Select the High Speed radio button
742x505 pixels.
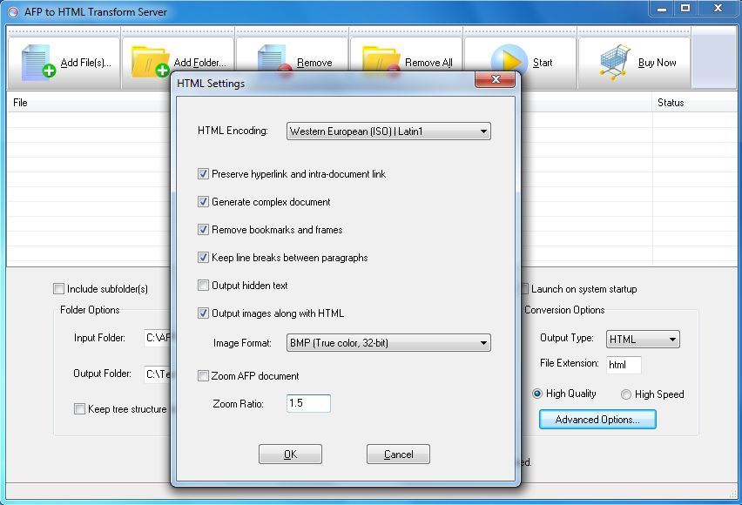tap(626, 394)
